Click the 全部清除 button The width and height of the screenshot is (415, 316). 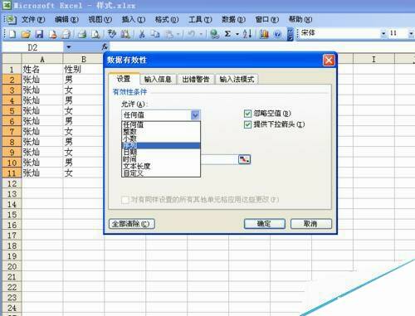(x=132, y=224)
